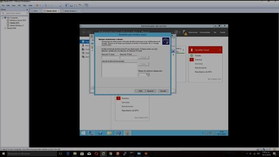Open the VMware VM menu
This screenshot has width=279, height=157.
[x=19, y=6]
